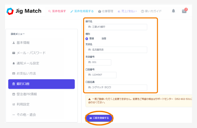Click the magnifier icon beside 案件を探す

[49, 11]
